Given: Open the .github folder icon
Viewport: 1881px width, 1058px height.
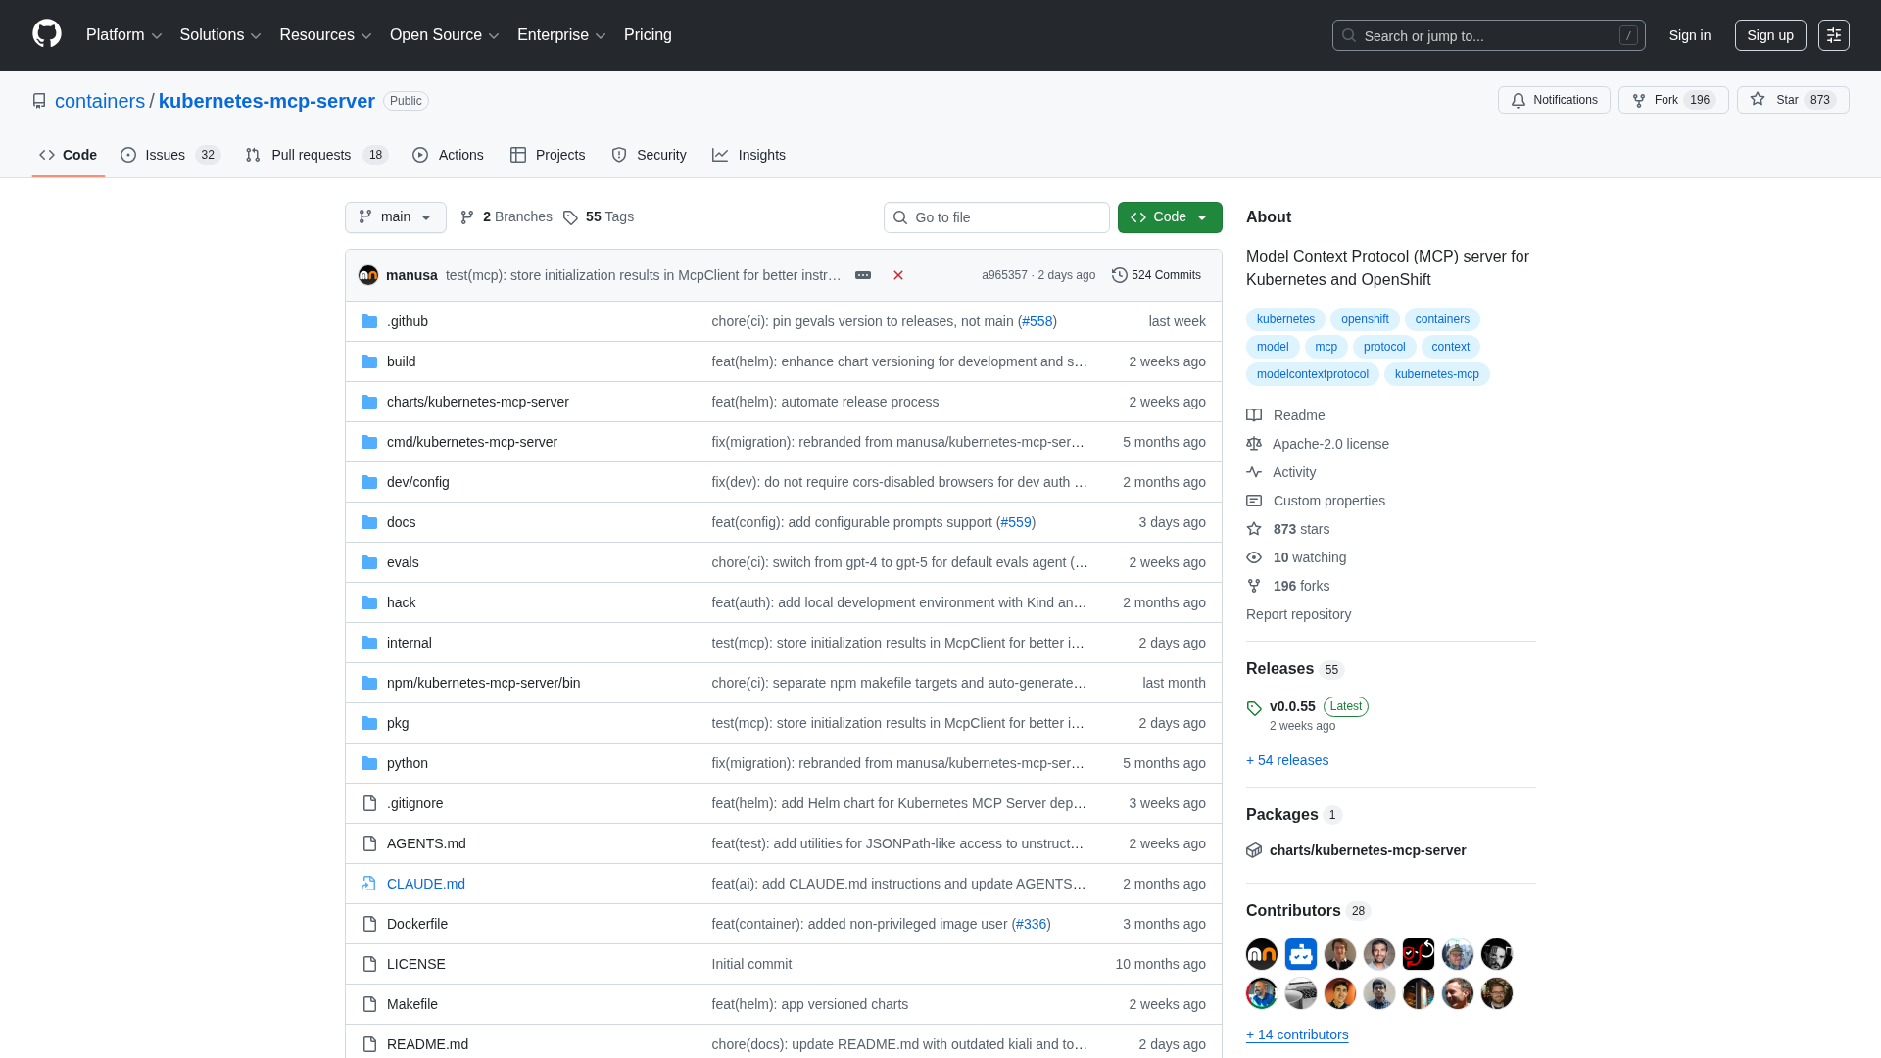Looking at the screenshot, I should (369, 321).
